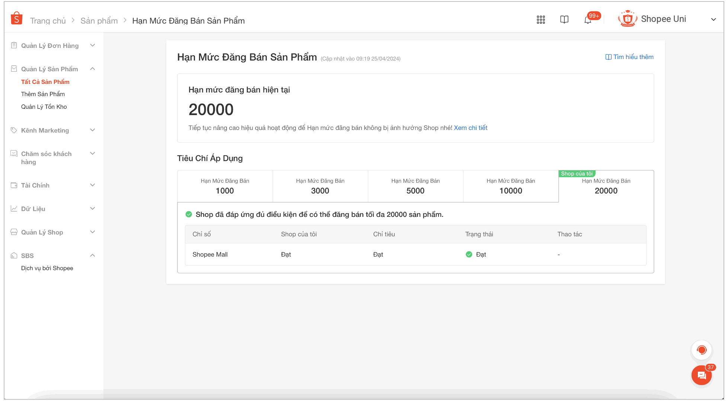The height and width of the screenshot is (401, 728).
Task: Open the Shopee Uni account dropdown arrow
Action: (713, 20)
